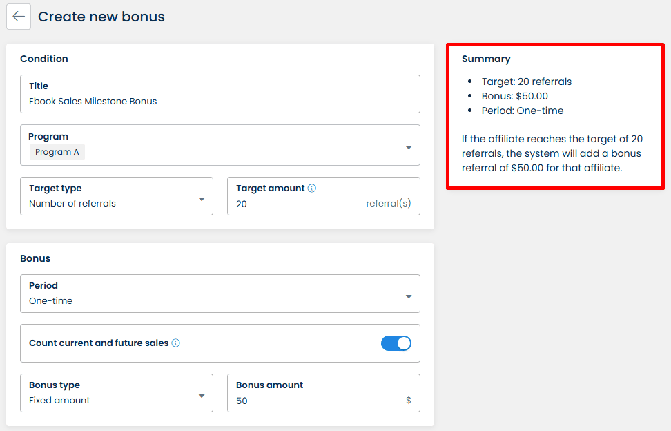Click the info icon beside Target amount
This screenshot has height=431, width=671.
[312, 188]
